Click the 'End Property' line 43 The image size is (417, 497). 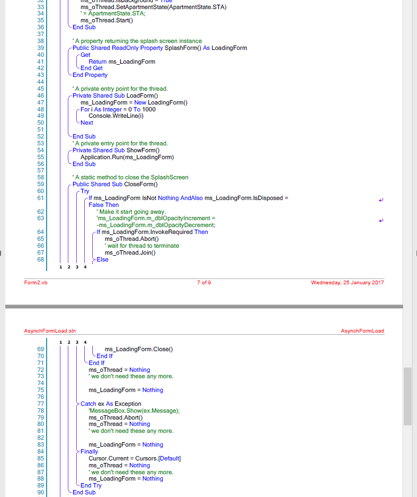[90, 75]
